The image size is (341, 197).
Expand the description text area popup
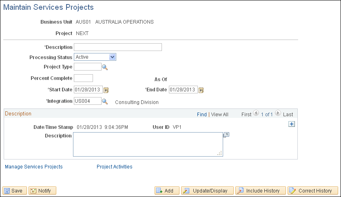[226, 135]
